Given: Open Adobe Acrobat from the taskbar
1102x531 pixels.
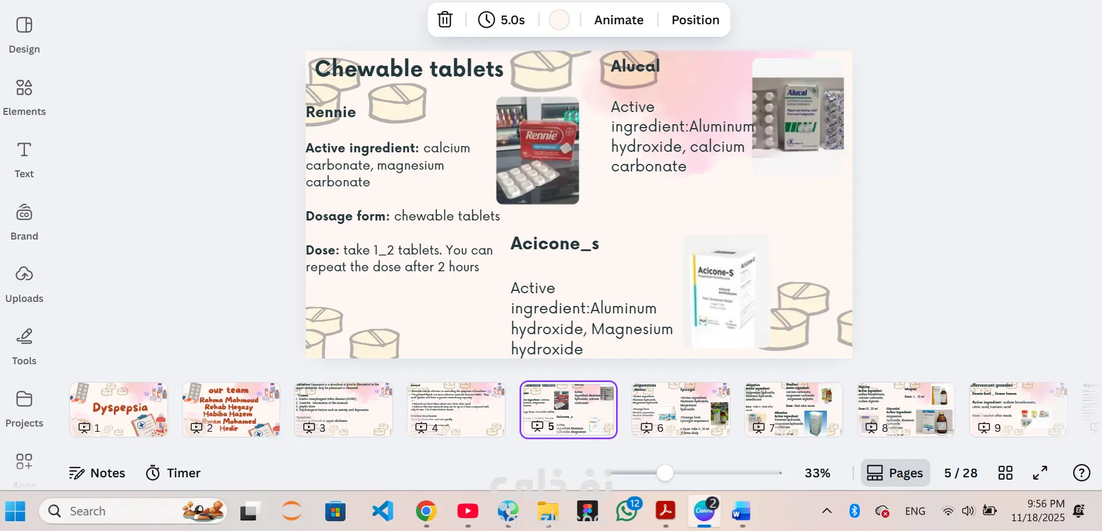Looking at the screenshot, I should [666, 511].
